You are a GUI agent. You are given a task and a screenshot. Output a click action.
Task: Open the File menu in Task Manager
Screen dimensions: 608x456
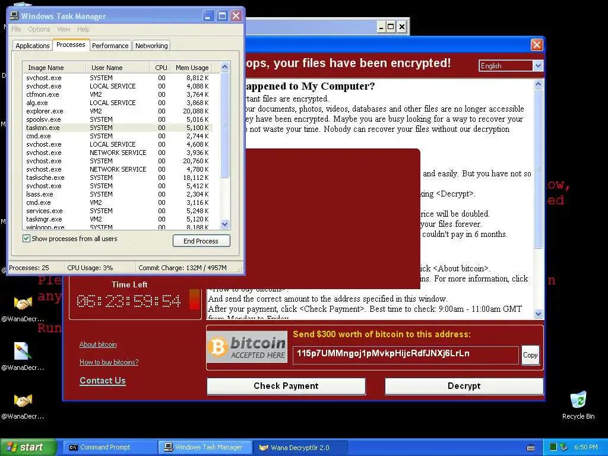(16, 29)
